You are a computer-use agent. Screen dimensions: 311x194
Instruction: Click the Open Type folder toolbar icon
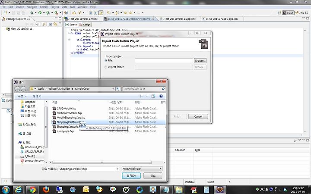(74, 13)
